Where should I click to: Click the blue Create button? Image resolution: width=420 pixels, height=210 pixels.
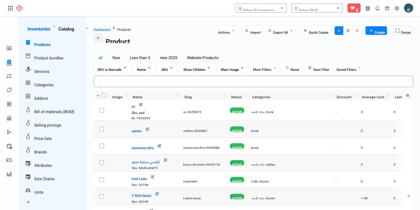tap(376, 31)
